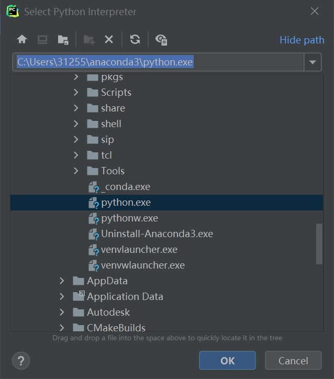Click the Delete (X) toolbar icon
Viewport: 334px width, 379px height.
(109, 39)
